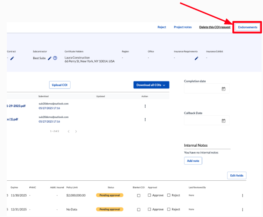
Task: Click the Endorsements button
Action: point(247,27)
